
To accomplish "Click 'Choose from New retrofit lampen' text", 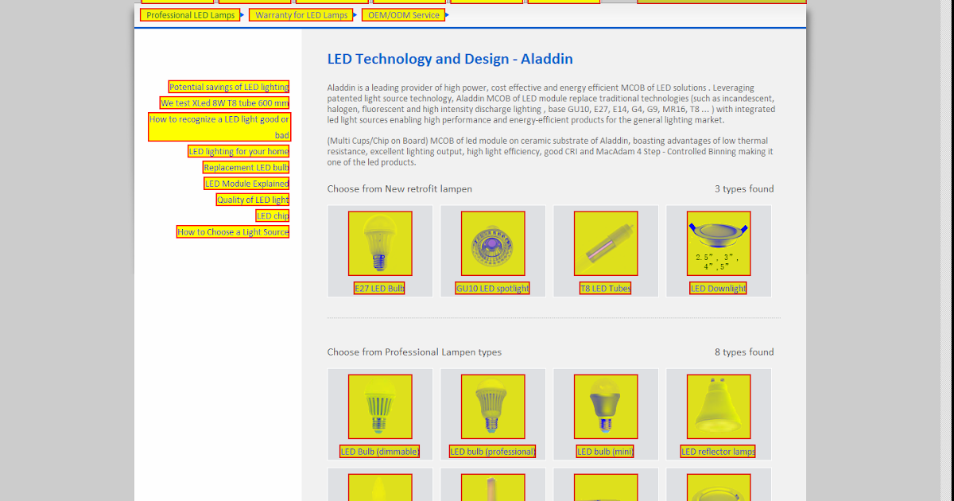I will point(400,189).
